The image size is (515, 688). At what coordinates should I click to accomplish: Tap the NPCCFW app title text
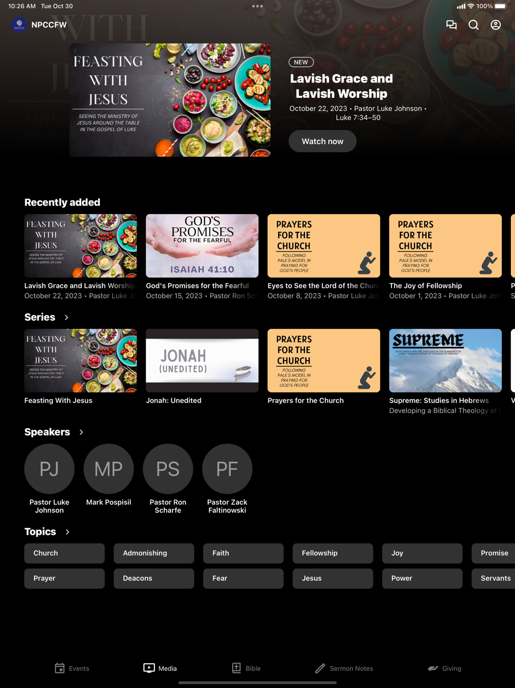49,25
